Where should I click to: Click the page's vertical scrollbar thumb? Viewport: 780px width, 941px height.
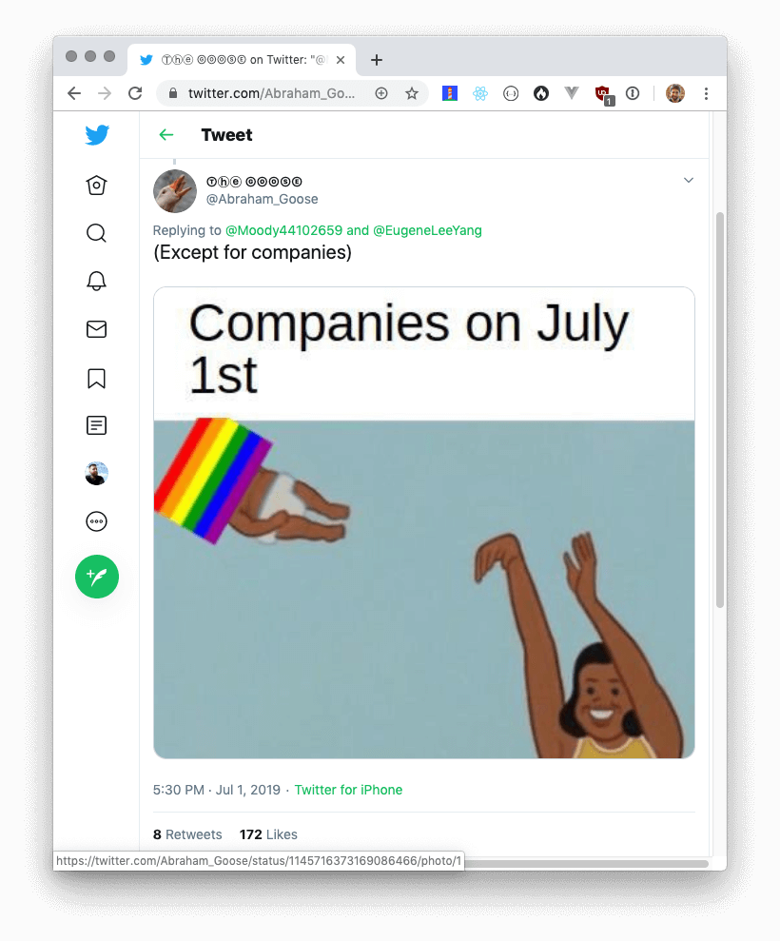(x=720, y=410)
